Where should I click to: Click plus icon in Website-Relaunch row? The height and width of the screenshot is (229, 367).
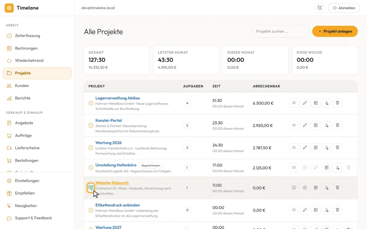305,188
